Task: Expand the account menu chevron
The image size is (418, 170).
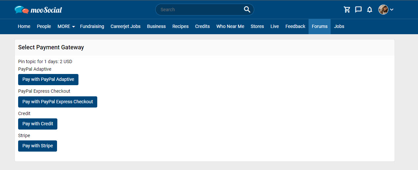Action: tap(392, 10)
